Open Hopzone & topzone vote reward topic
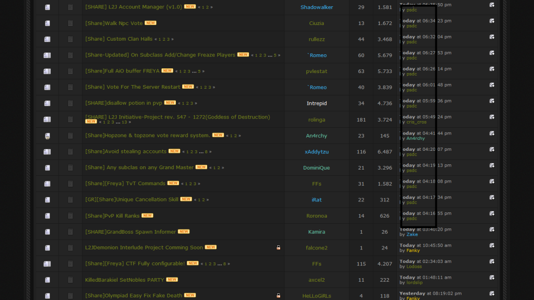 pyautogui.click(x=147, y=135)
